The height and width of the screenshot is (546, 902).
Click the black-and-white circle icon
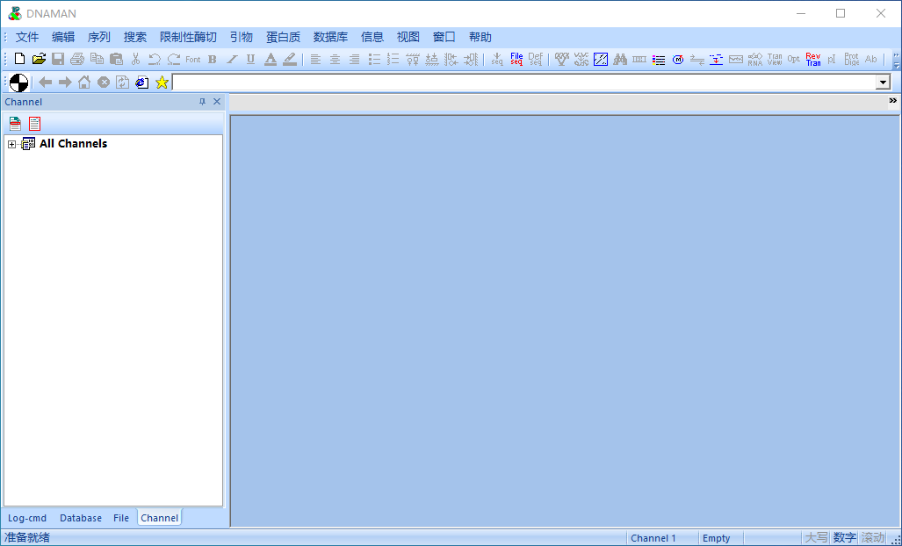(x=18, y=83)
